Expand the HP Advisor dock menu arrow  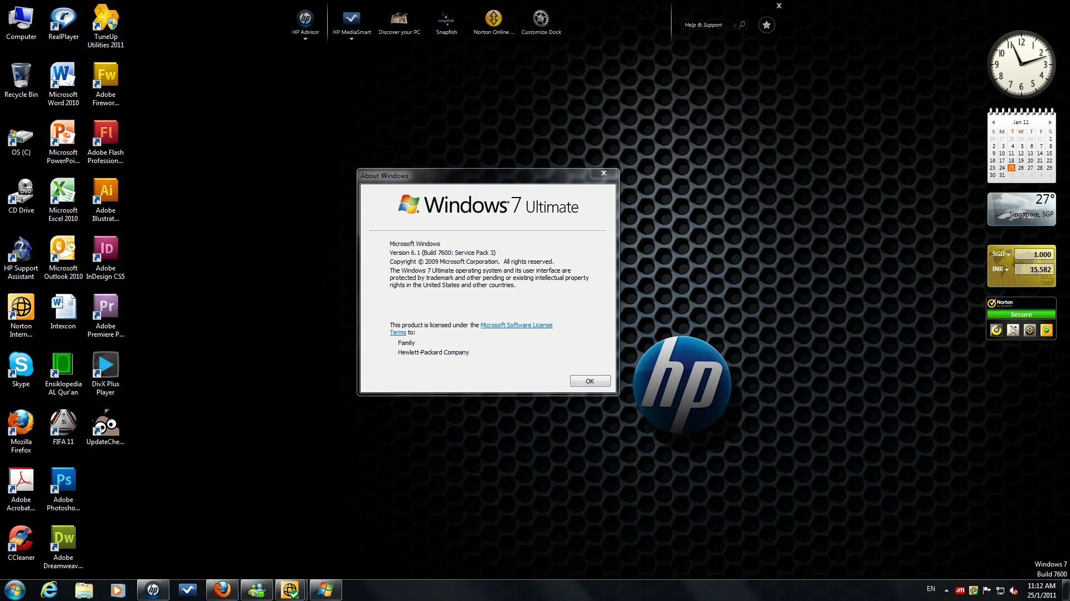(x=305, y=39)
